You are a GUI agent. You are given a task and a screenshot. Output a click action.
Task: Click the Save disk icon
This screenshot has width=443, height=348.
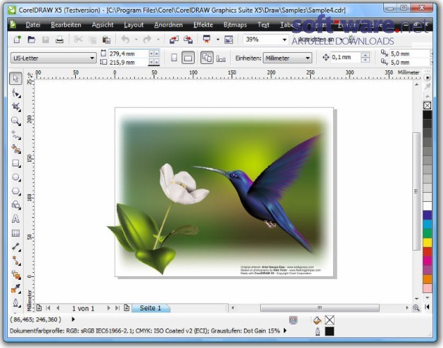point(45,40)
